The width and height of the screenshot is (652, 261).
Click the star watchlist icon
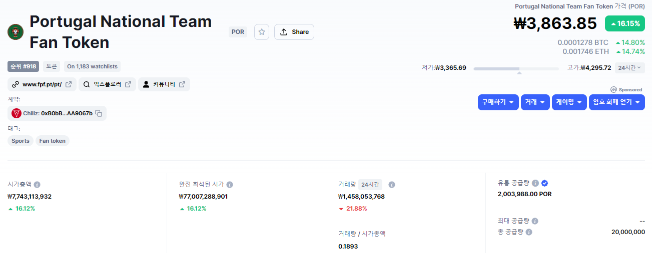[261, 32]
